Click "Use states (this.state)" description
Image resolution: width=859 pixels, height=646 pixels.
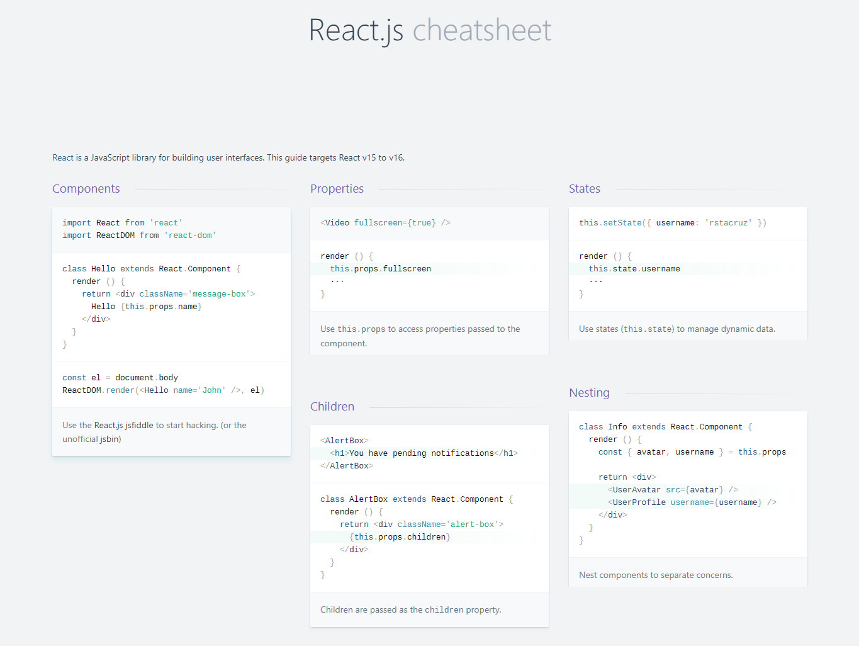pos(677,329)
